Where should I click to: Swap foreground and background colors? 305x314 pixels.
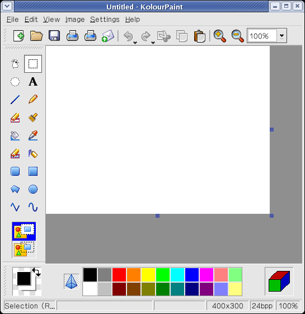[x=36, y=272]
